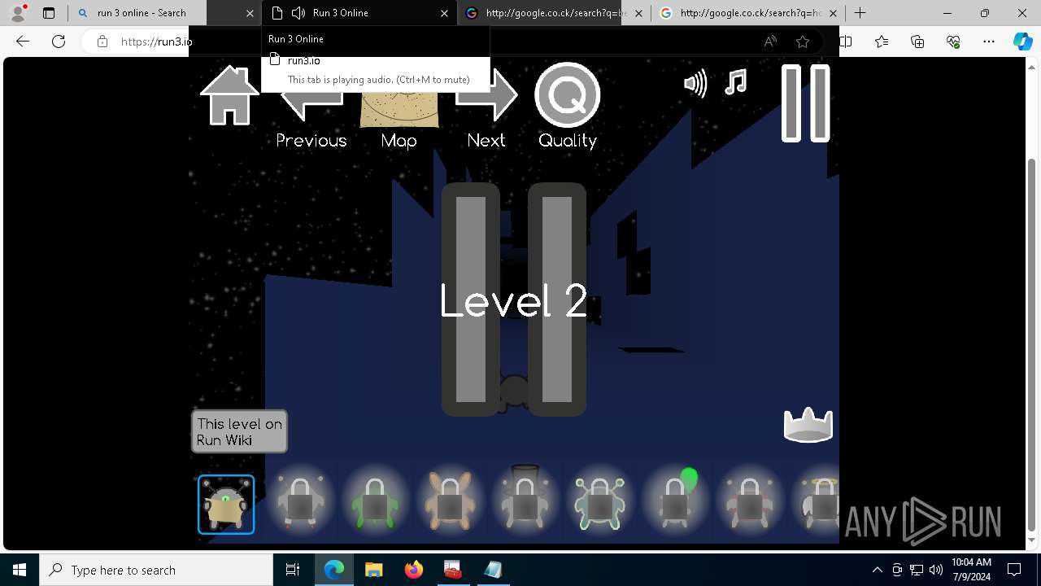Select the locked gray Skater character
This screenshot has width=1041, height=586.
click(x=300, y=503)
